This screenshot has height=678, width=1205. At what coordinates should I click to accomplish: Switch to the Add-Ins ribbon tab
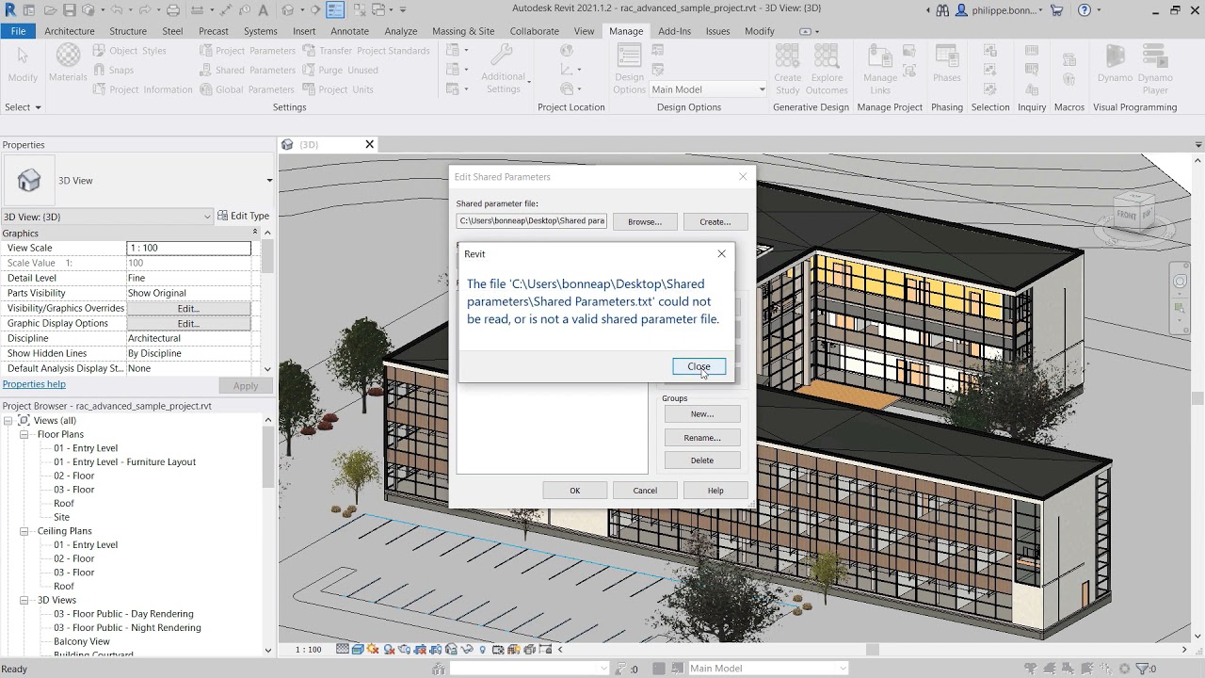(x=674, y=31)
